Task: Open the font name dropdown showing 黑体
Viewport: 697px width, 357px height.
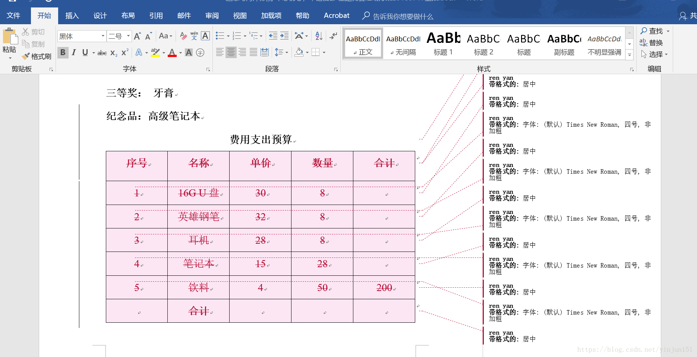Action: 103,36
